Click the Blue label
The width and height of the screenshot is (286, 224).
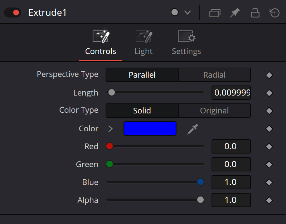tap(90, 182)
